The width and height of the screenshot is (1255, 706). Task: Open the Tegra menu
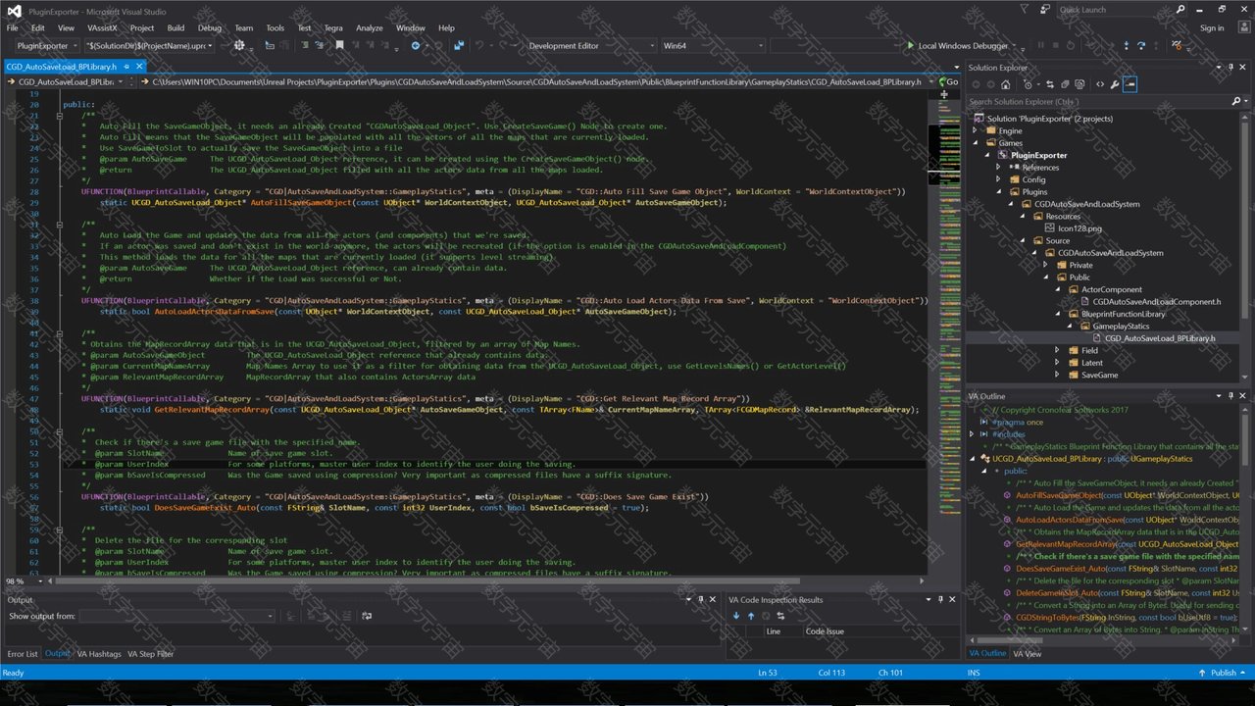tap(333, 28)
